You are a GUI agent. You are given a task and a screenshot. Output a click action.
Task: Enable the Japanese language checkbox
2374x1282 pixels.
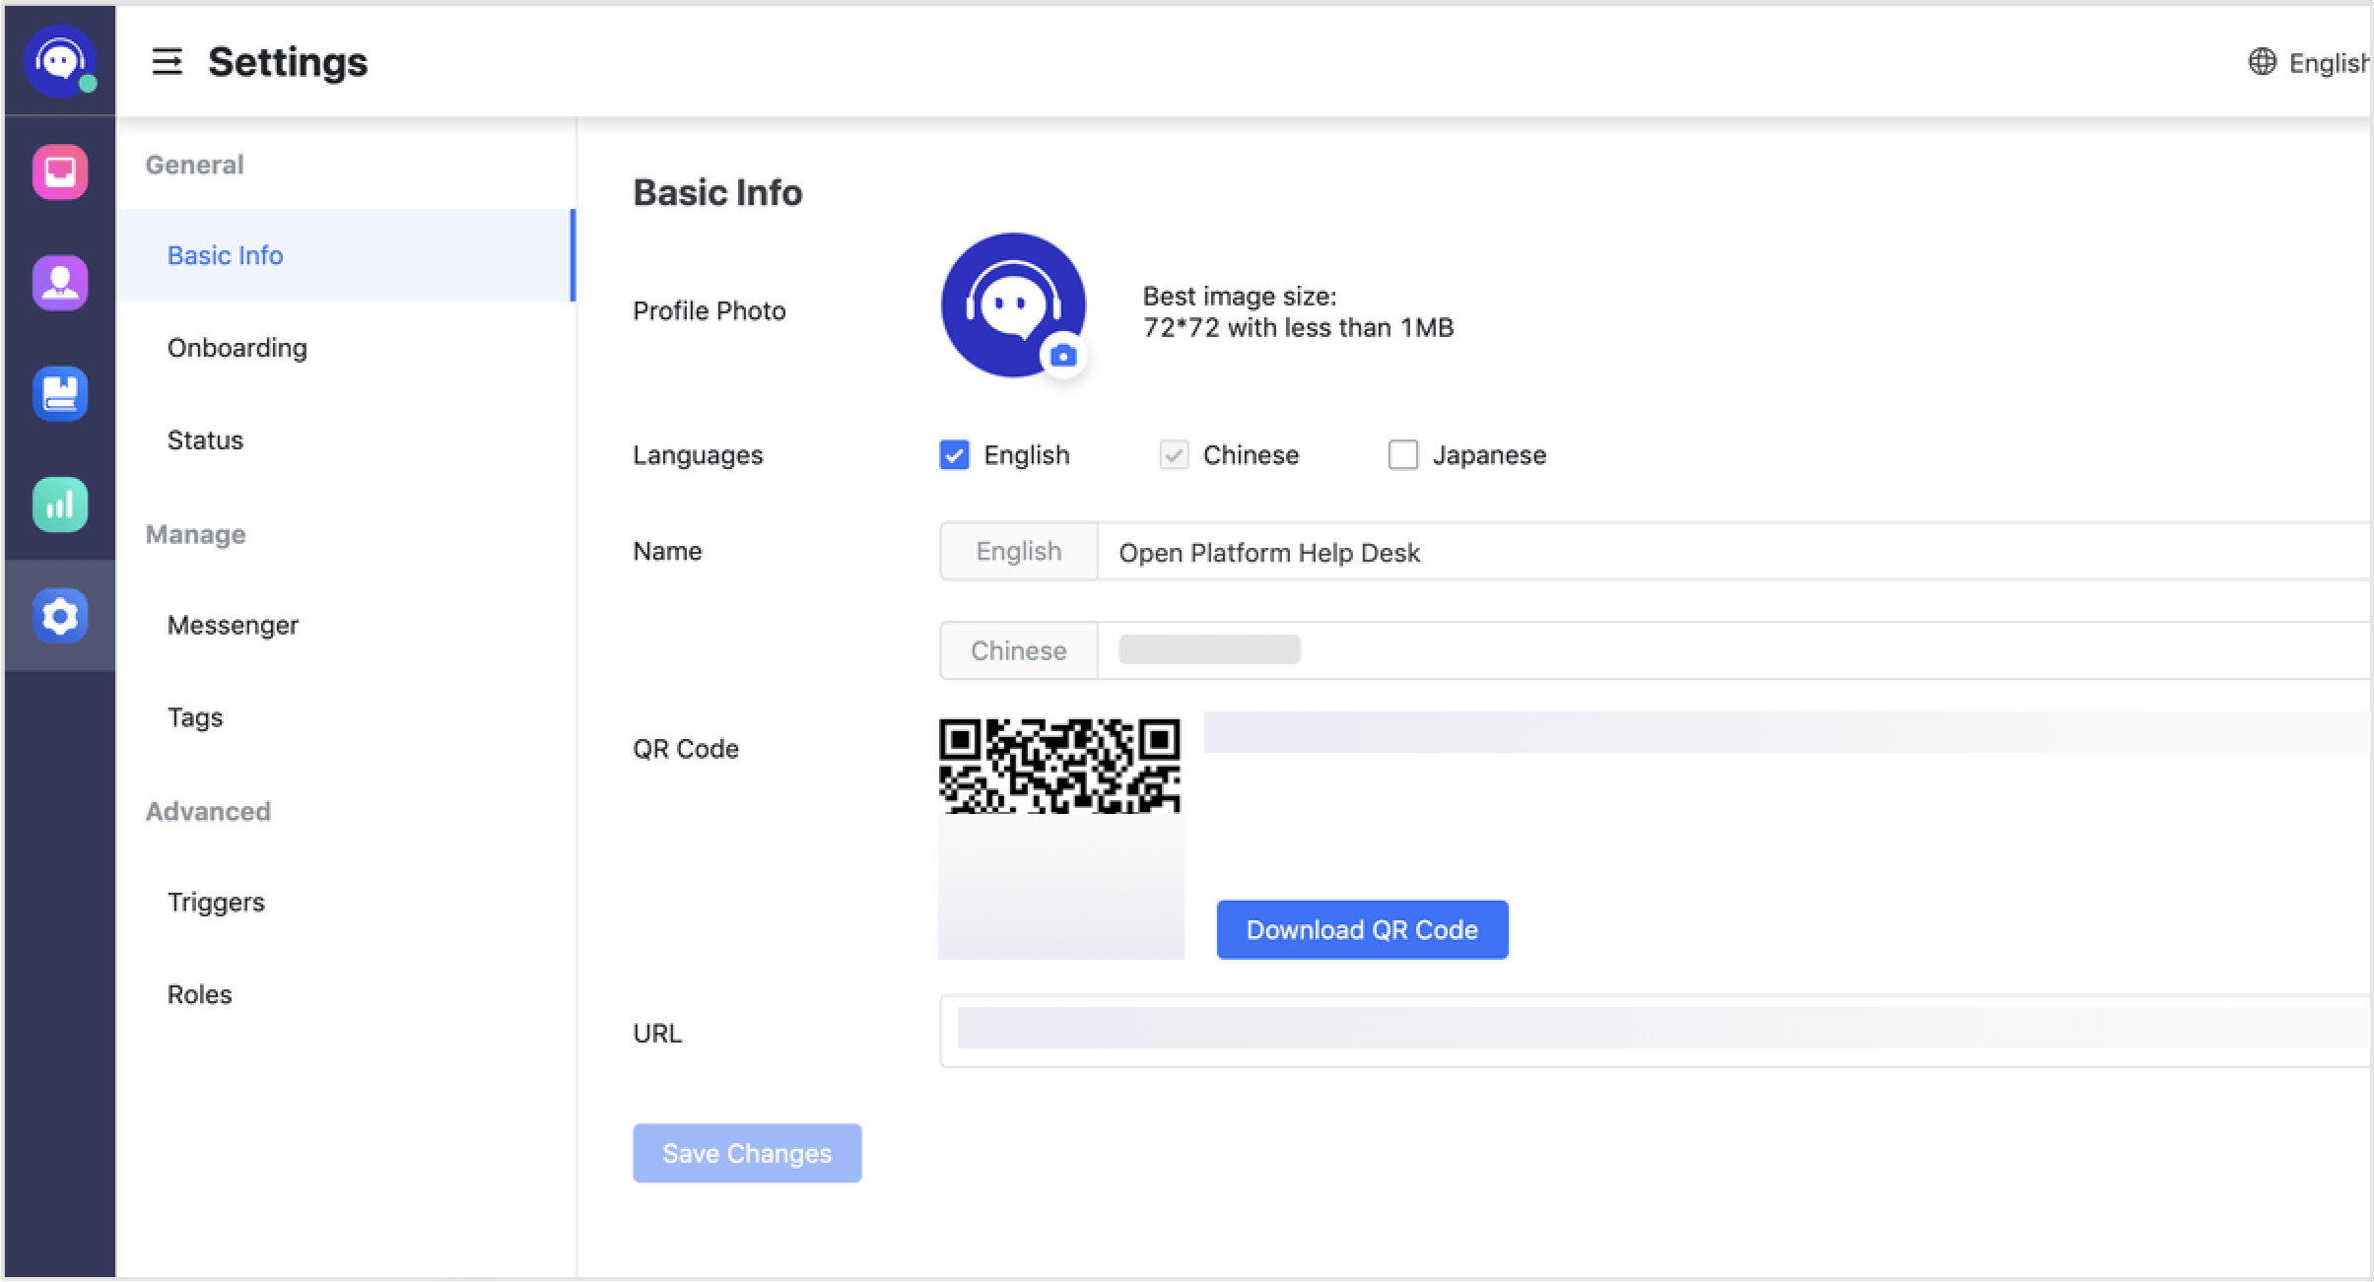click(x=1402, y=455)
